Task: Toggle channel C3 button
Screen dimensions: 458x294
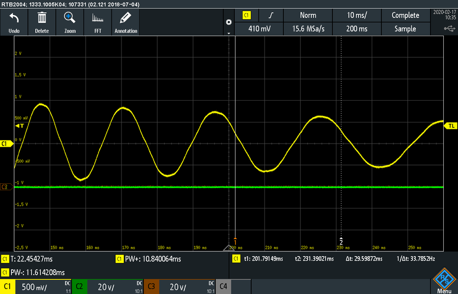Action: 151,286
